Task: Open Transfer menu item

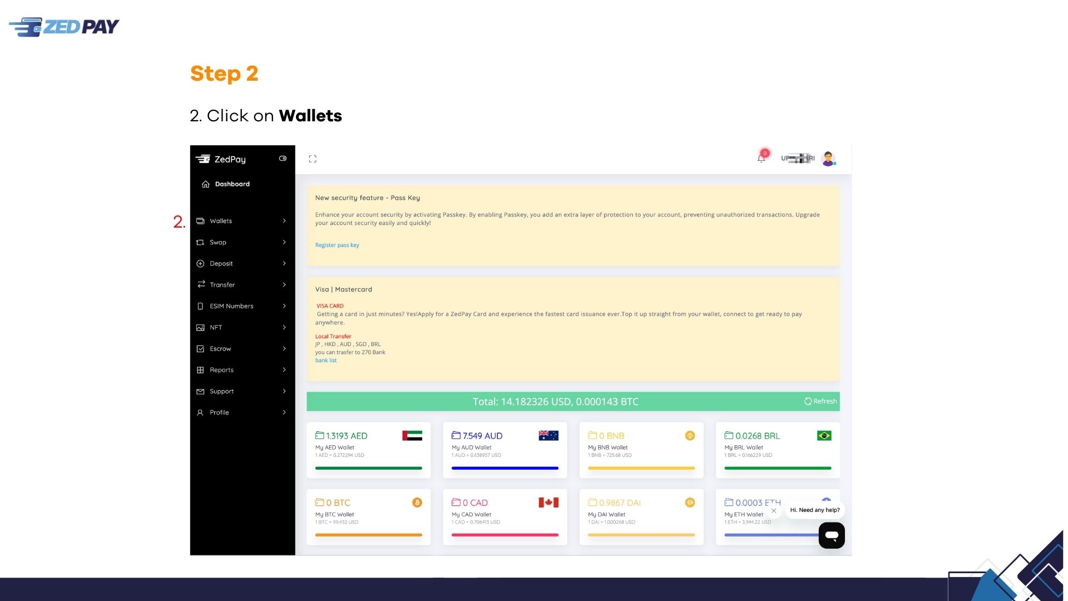Action: (243, 285)
